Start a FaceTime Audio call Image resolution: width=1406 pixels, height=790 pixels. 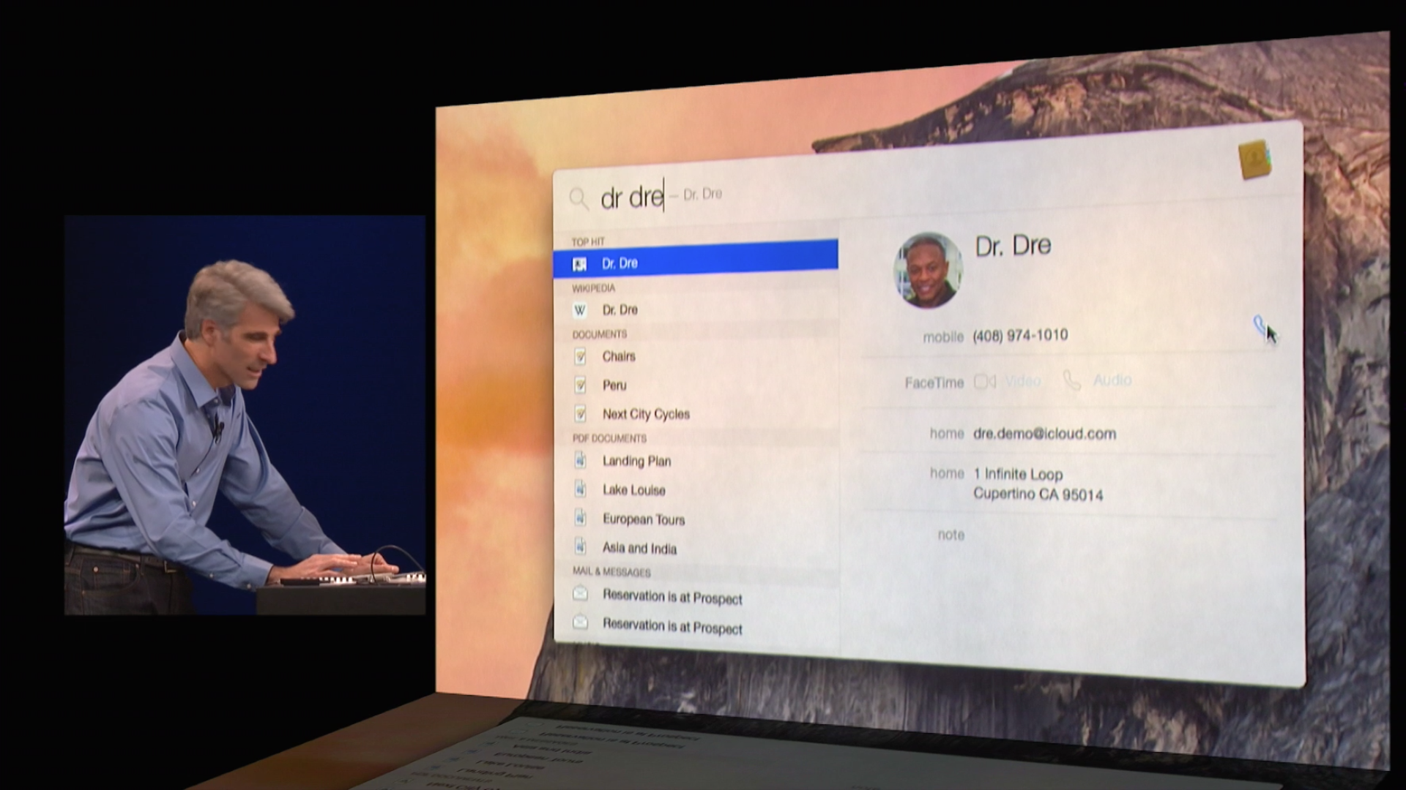tap(1112, 380)
